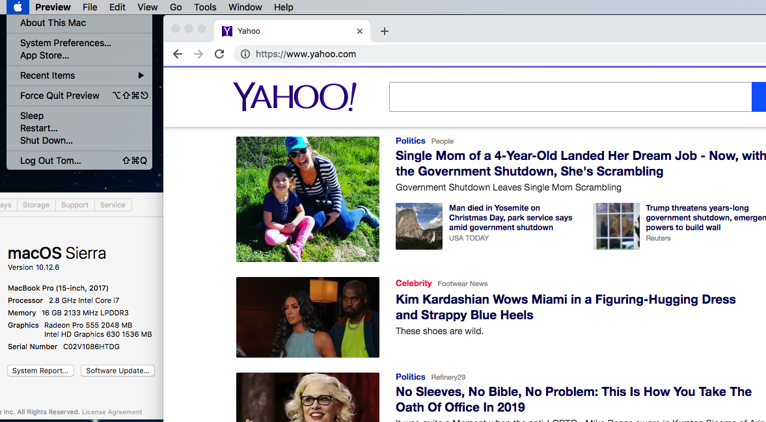Click the Kim Kardashian story photo

[x=308, y=317]
